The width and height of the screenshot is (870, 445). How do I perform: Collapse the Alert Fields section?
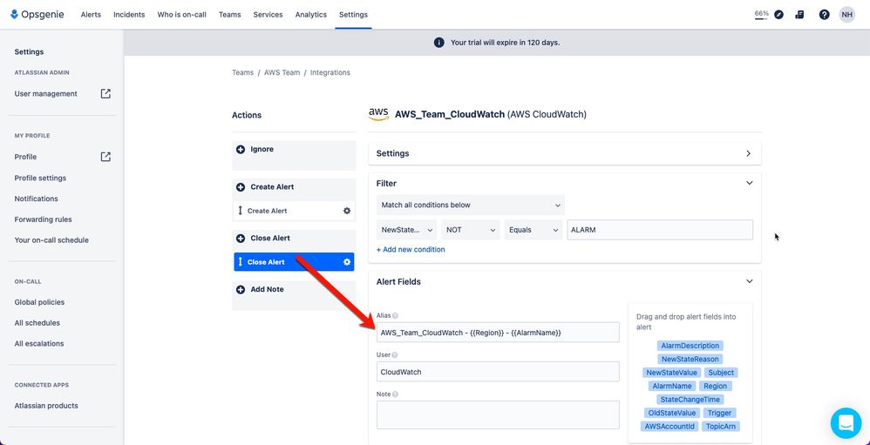click(749, 281)
